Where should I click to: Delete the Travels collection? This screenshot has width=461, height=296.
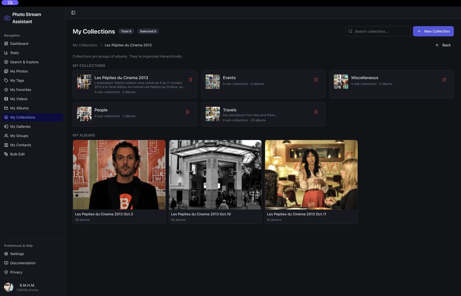coord(316,112)
